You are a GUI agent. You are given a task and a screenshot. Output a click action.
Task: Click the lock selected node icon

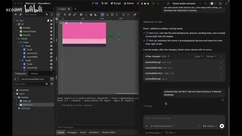coord(124,14)
